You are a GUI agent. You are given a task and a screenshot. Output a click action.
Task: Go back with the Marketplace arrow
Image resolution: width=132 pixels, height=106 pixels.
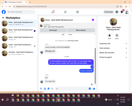(3, 18)
